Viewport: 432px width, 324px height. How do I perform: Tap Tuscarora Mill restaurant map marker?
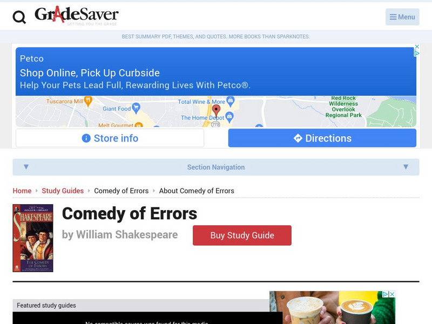pos(88,101)
